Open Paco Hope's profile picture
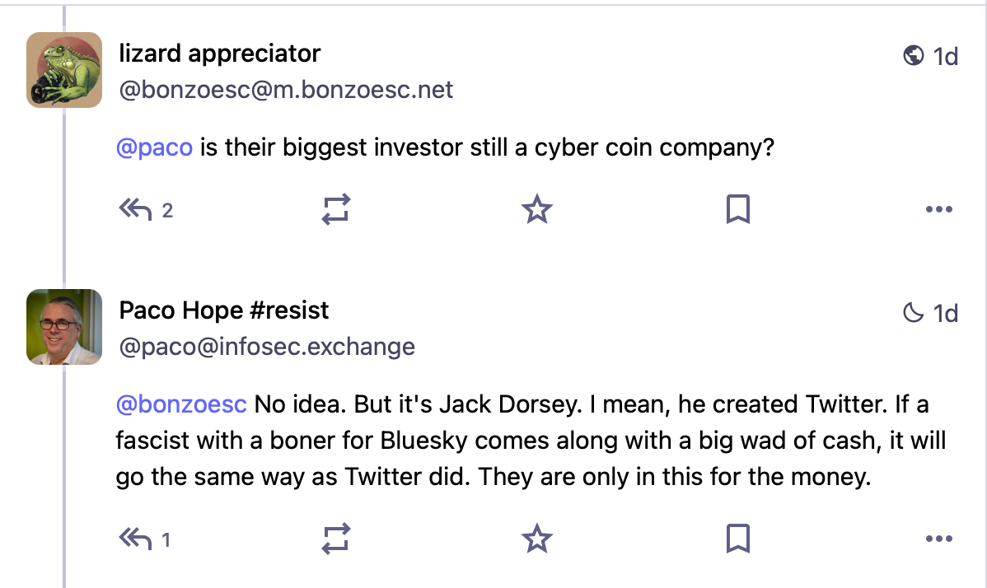 click(64, 327)
